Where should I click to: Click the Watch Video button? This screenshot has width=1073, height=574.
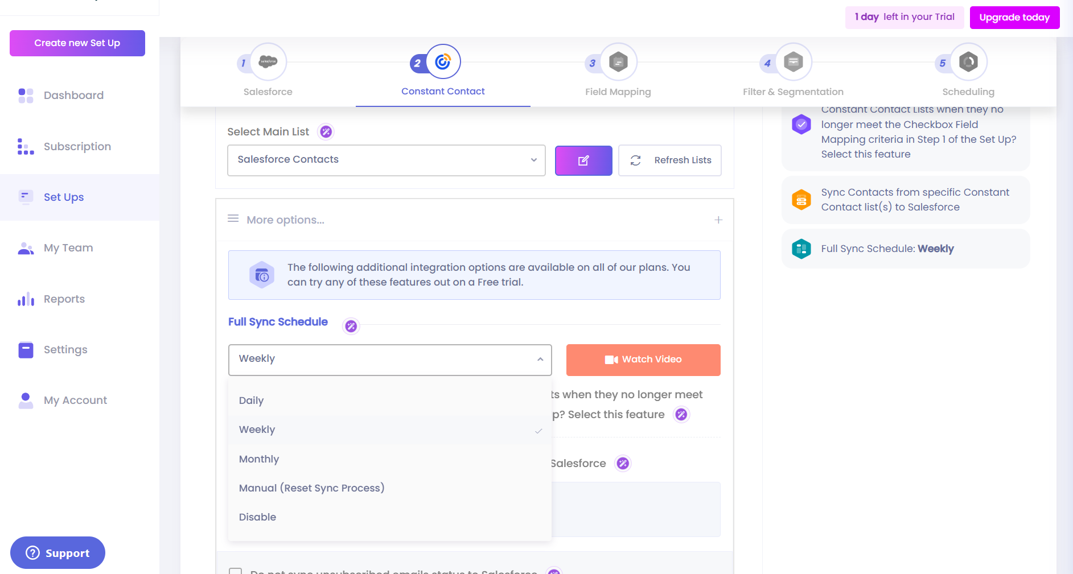tap(643, 360)
